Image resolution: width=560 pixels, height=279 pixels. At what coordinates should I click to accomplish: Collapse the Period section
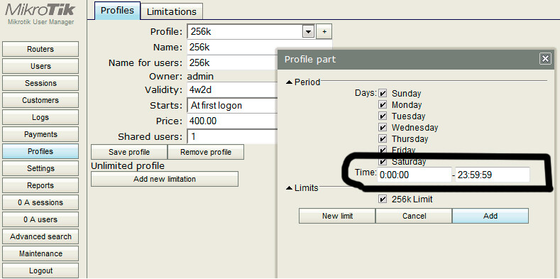(290, 82)
